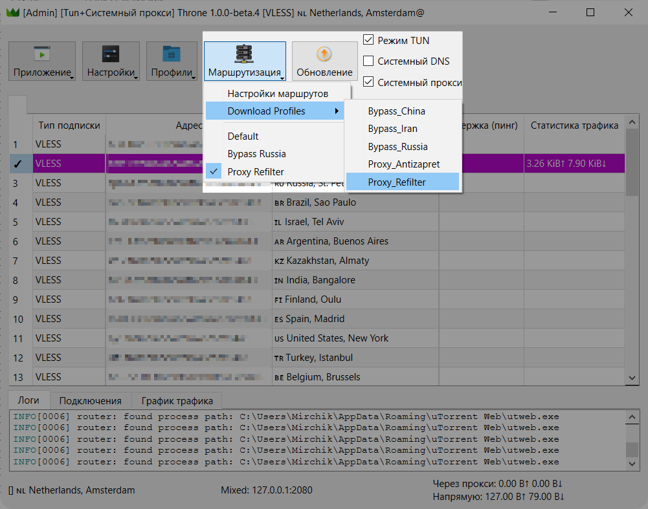Open the Настройки dropdown arrow
The height and width of the screenshot is (509, 648).
click(x=136, y=77)
